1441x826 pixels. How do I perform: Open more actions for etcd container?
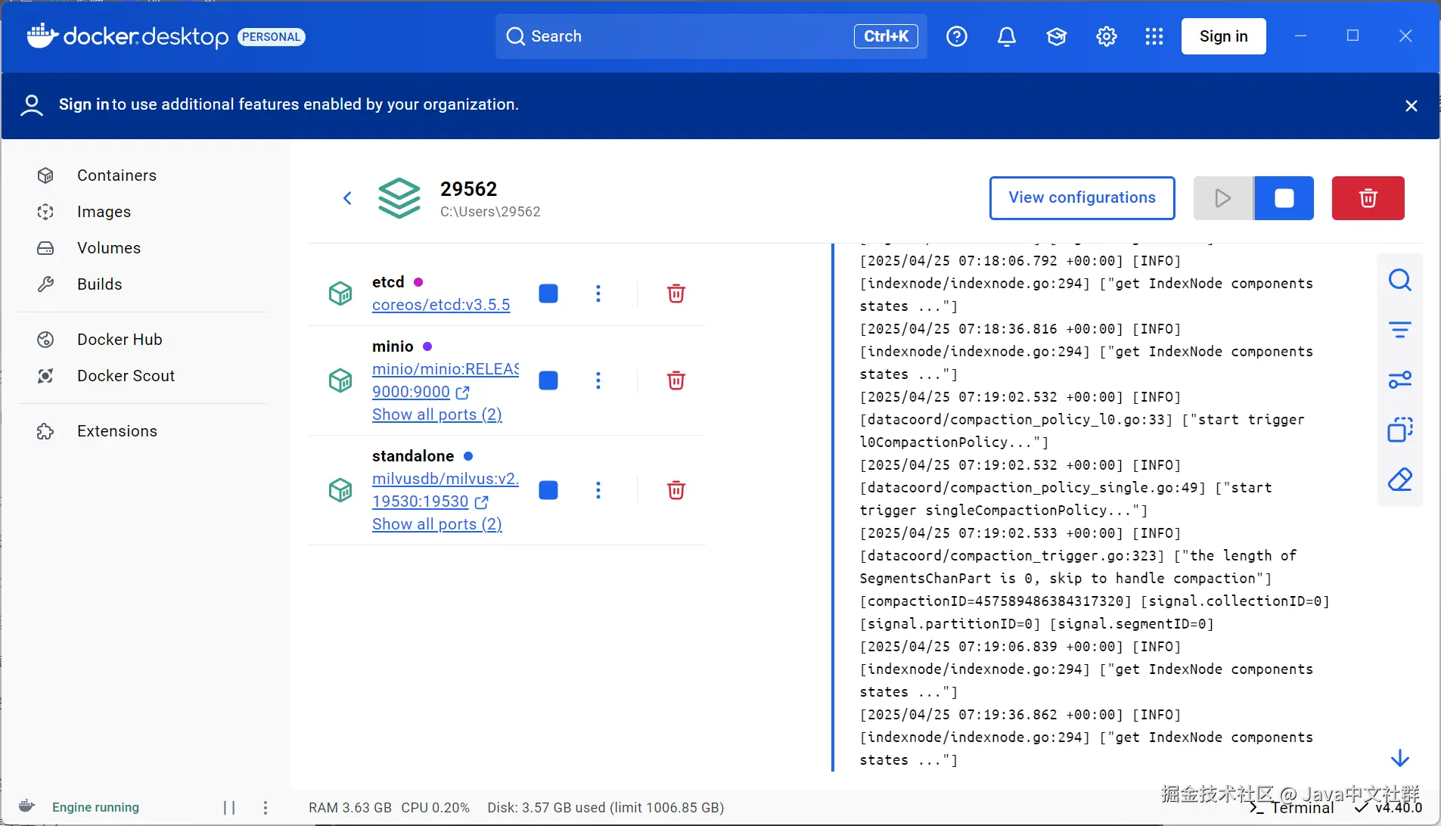[x=598, y=293]
